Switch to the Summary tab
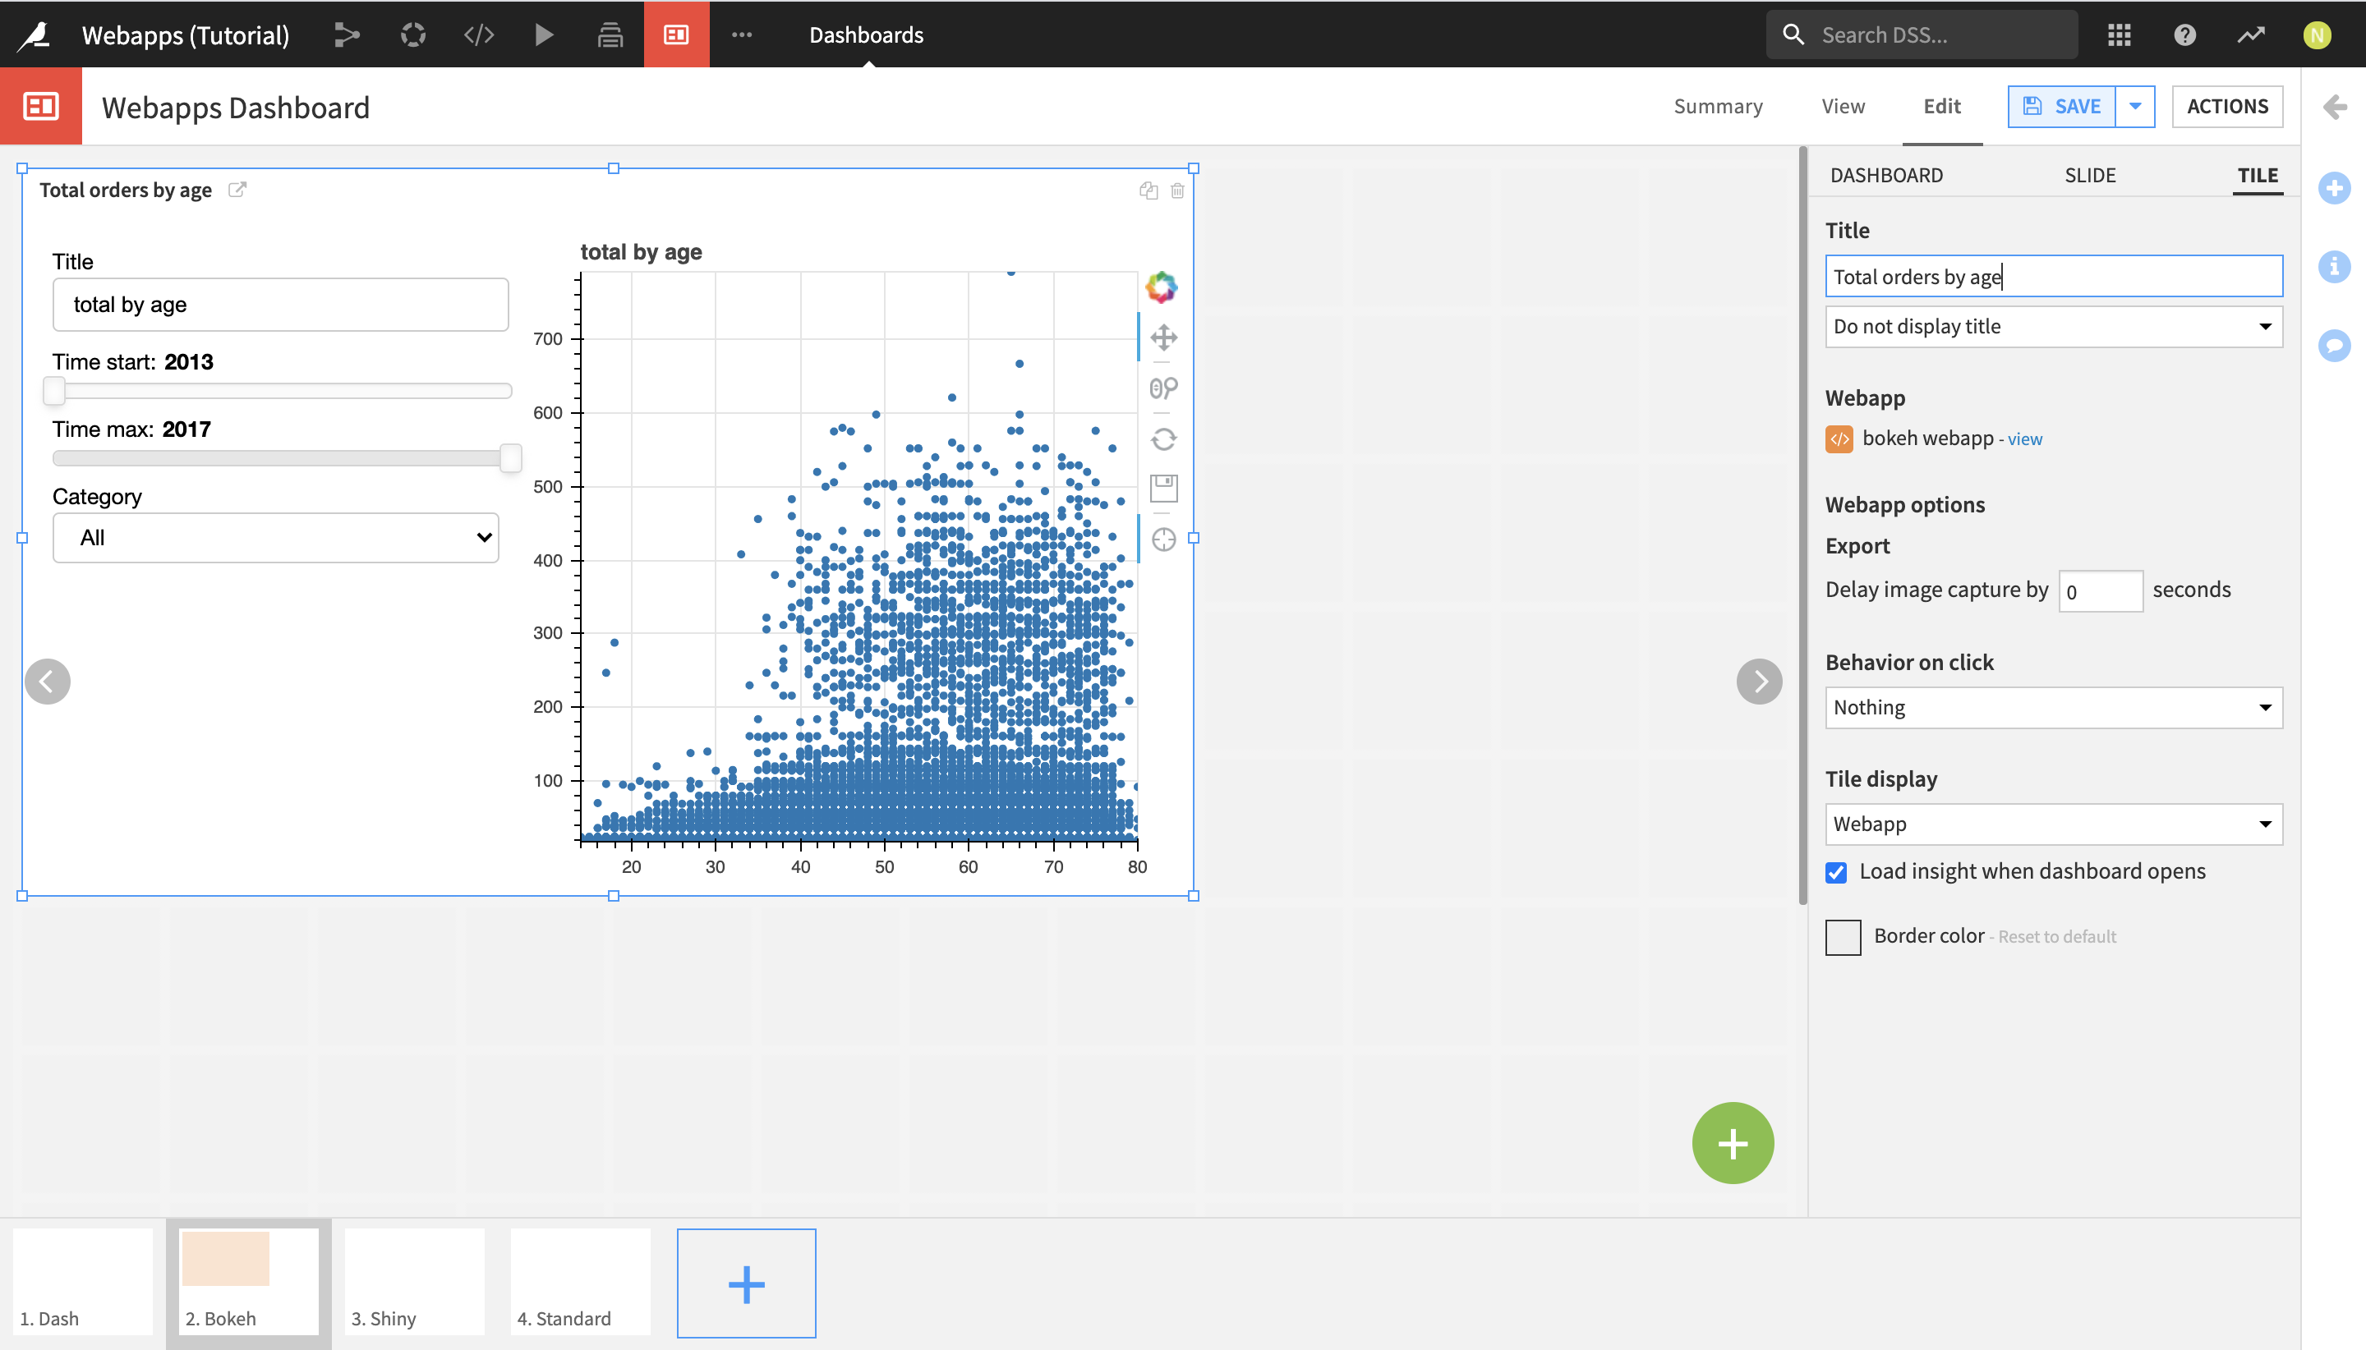This screenshot has height=1350, width=2366. (1718, 107)
